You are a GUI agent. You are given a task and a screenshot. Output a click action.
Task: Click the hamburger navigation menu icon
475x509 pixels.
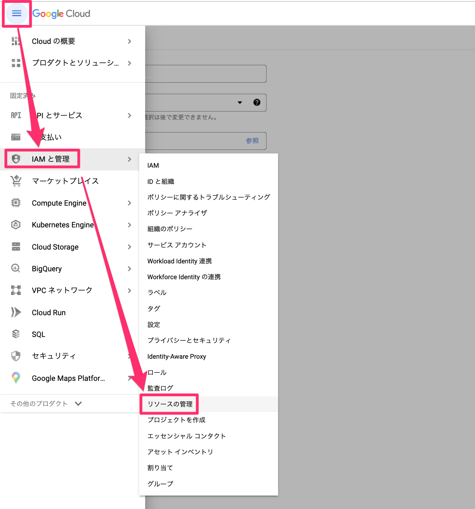tap(17, 13)
